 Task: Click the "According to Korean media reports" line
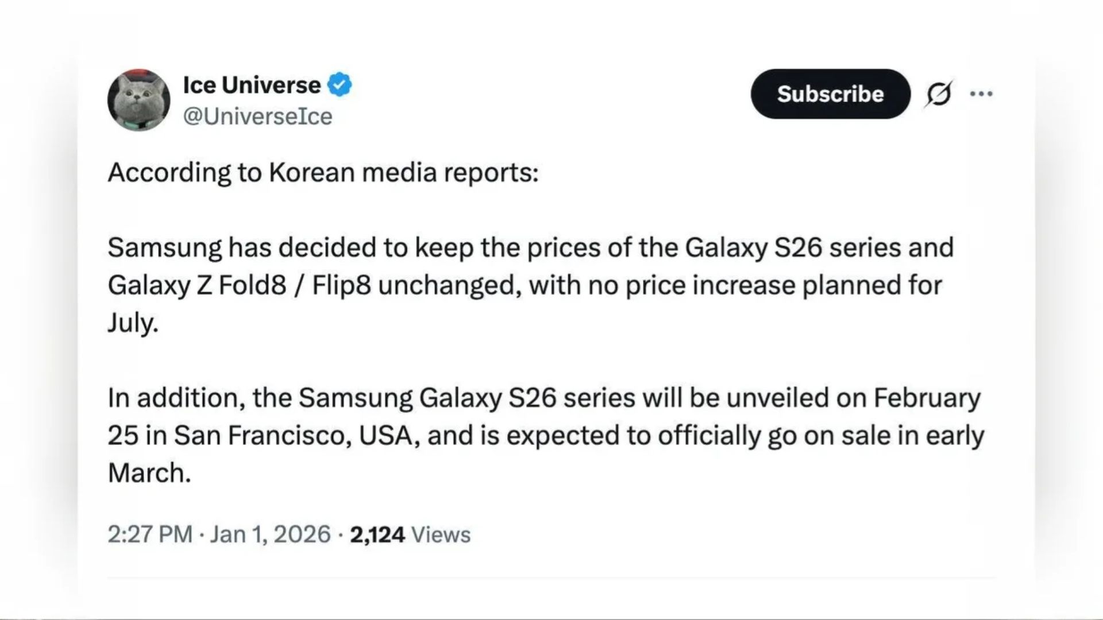(x=323, y=172)
